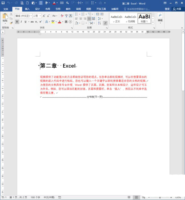Image resolution: width=185 pixels, height=200 pixels.
Task: Open the Numbering list dropdown arrow
Action: [x=86, y=14]
